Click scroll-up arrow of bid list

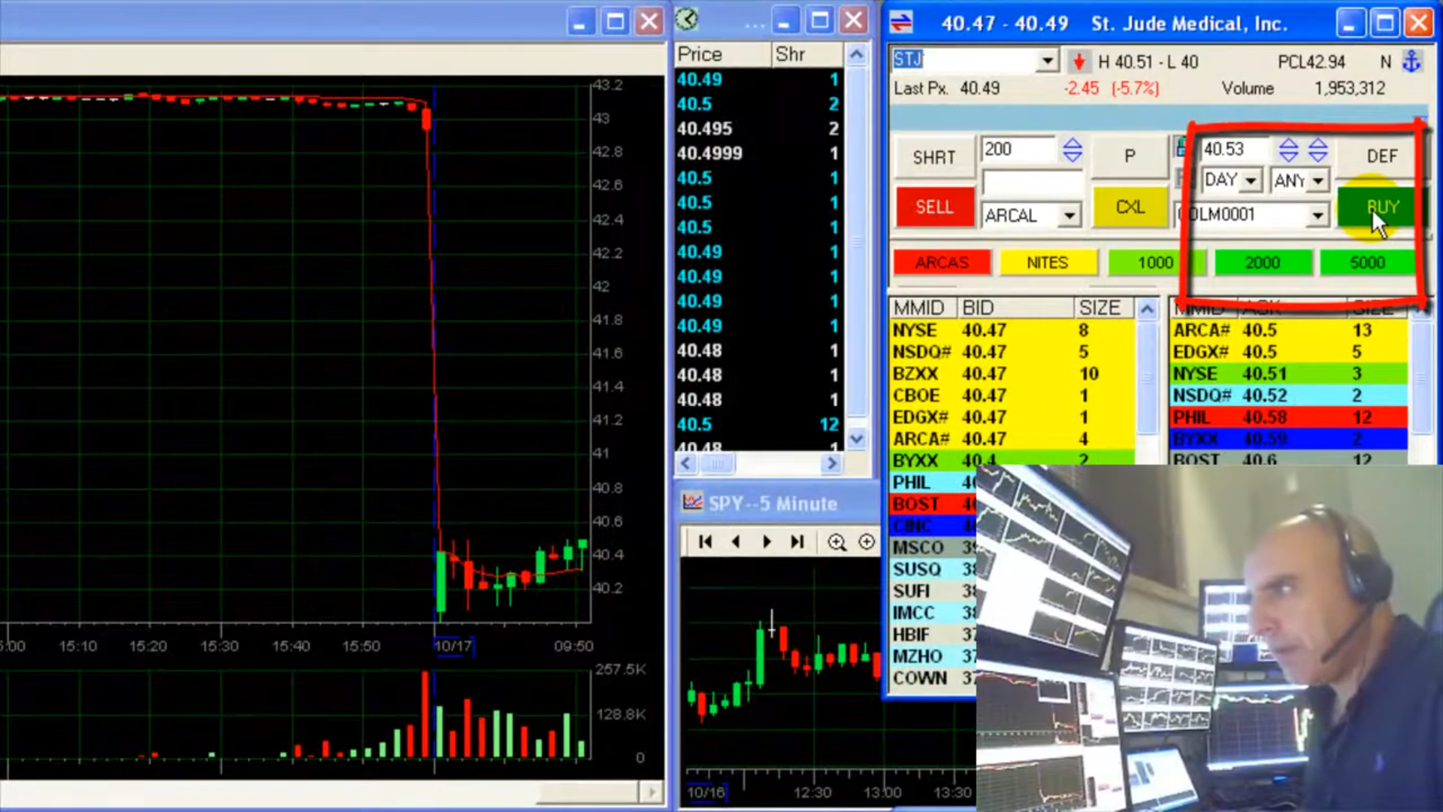[x=1147, y=308]
